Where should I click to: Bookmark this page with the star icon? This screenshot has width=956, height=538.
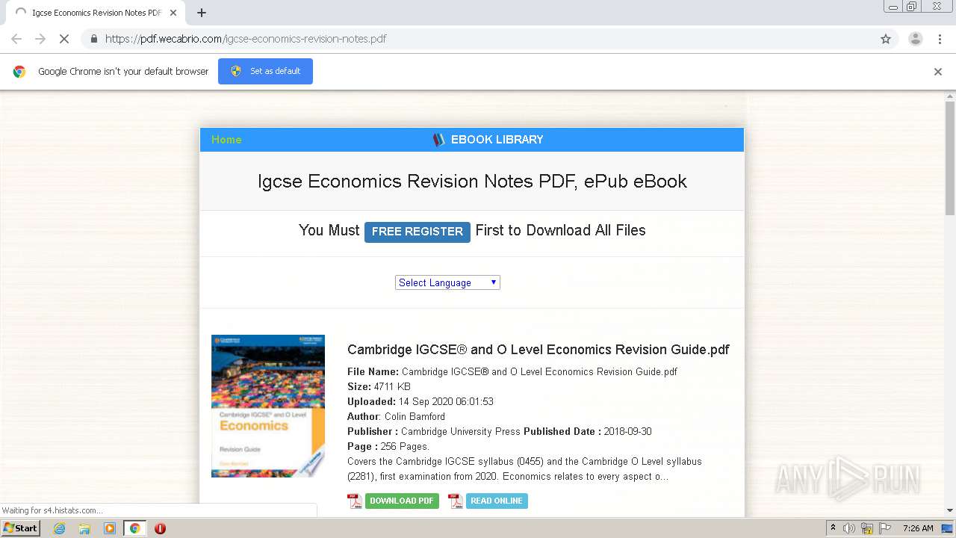click(886, 39)
